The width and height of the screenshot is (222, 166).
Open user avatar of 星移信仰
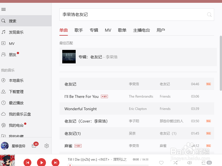[5, 146]
